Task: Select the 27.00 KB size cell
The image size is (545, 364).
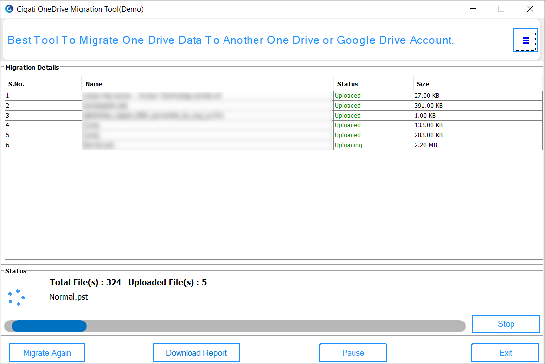Action: point(478,96)
